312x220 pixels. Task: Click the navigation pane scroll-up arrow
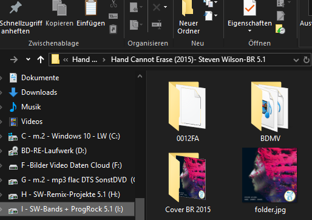pos(140,76)
